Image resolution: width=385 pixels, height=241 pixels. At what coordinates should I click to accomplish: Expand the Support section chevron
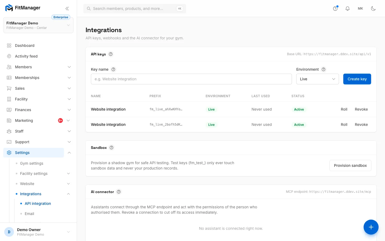tap(69, 142)
